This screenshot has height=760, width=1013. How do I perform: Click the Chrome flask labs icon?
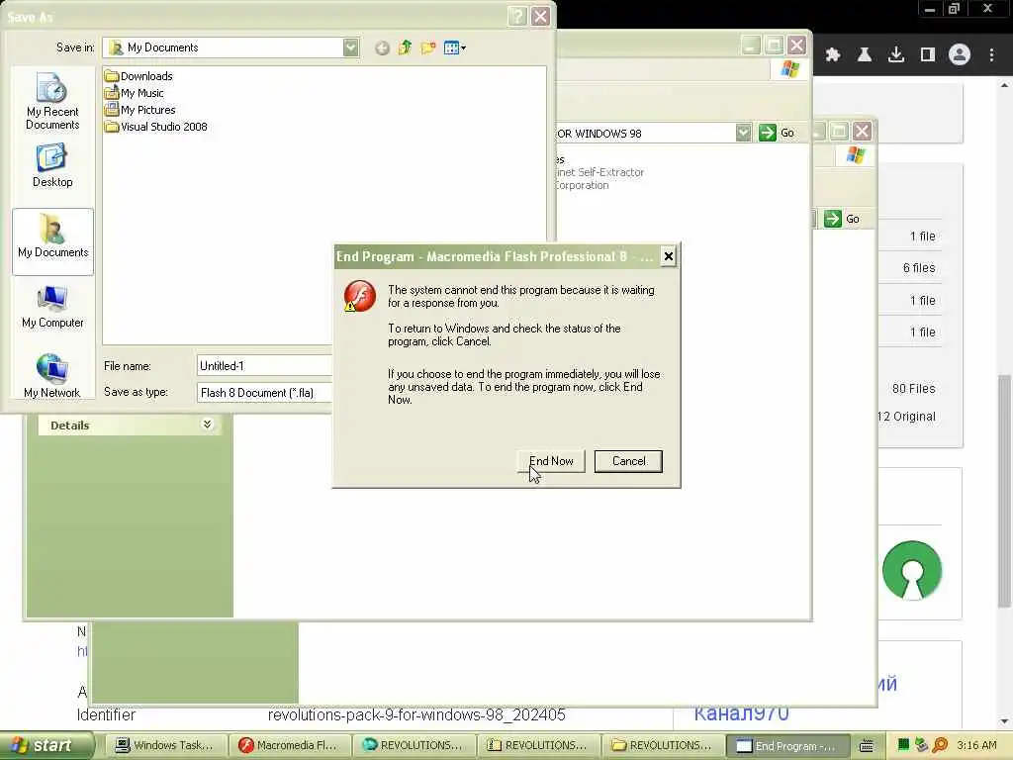pos(865,55)
